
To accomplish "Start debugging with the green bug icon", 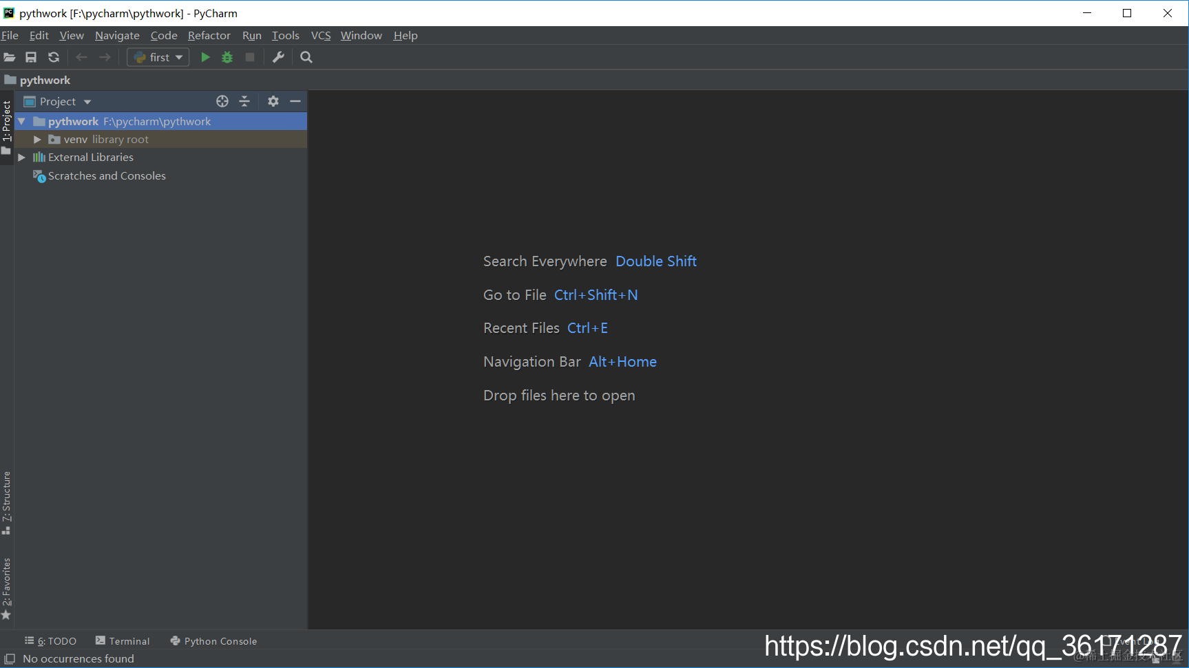I will click(227, 58).
